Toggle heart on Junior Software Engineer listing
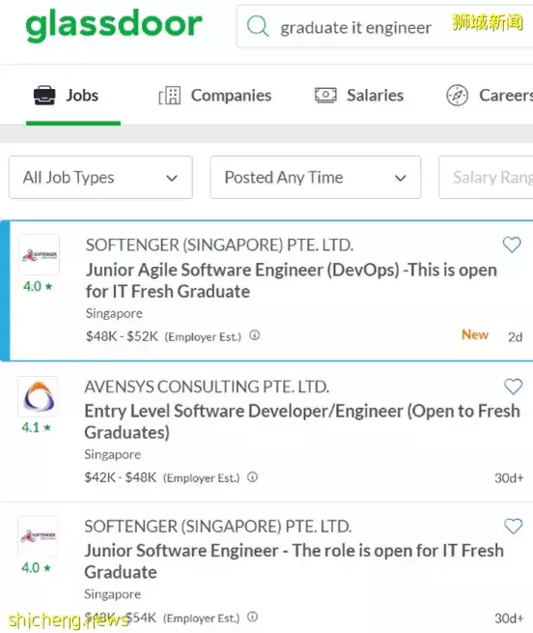The height and width of the screenshot is (633, 533). tap(513, 526)
